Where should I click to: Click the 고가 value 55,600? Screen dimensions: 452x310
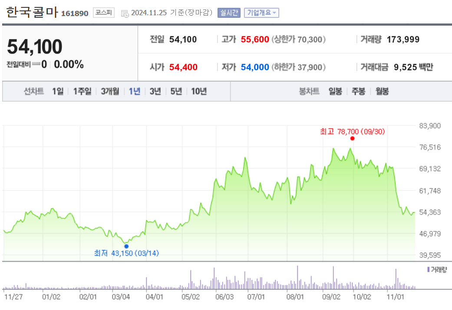click(x=255, y=40)
